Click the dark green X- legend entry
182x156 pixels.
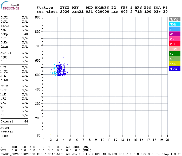pos(175,54)
